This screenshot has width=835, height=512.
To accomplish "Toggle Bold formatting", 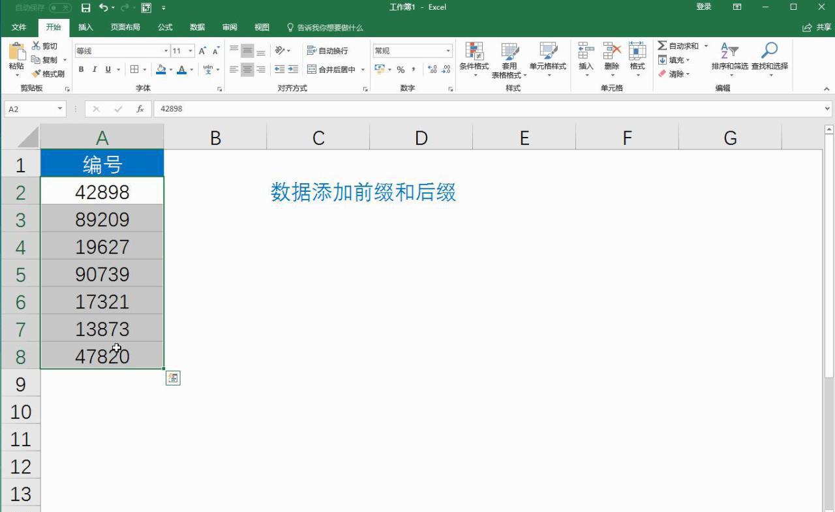I will tap(81, 69).
